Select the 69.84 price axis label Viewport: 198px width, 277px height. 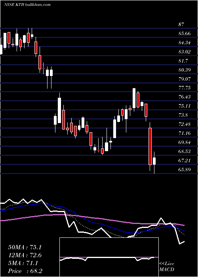185,142
